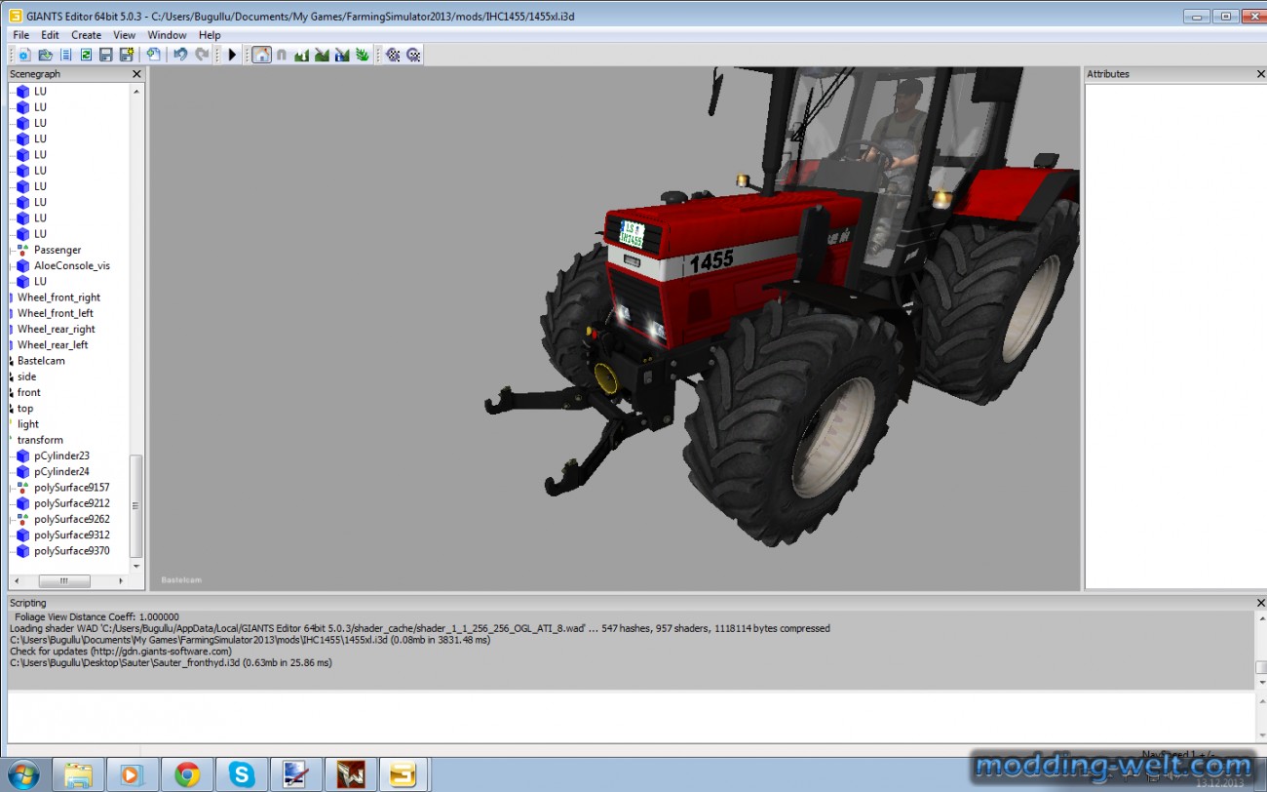Select the terrain info layer paint icon

[342, 55]
